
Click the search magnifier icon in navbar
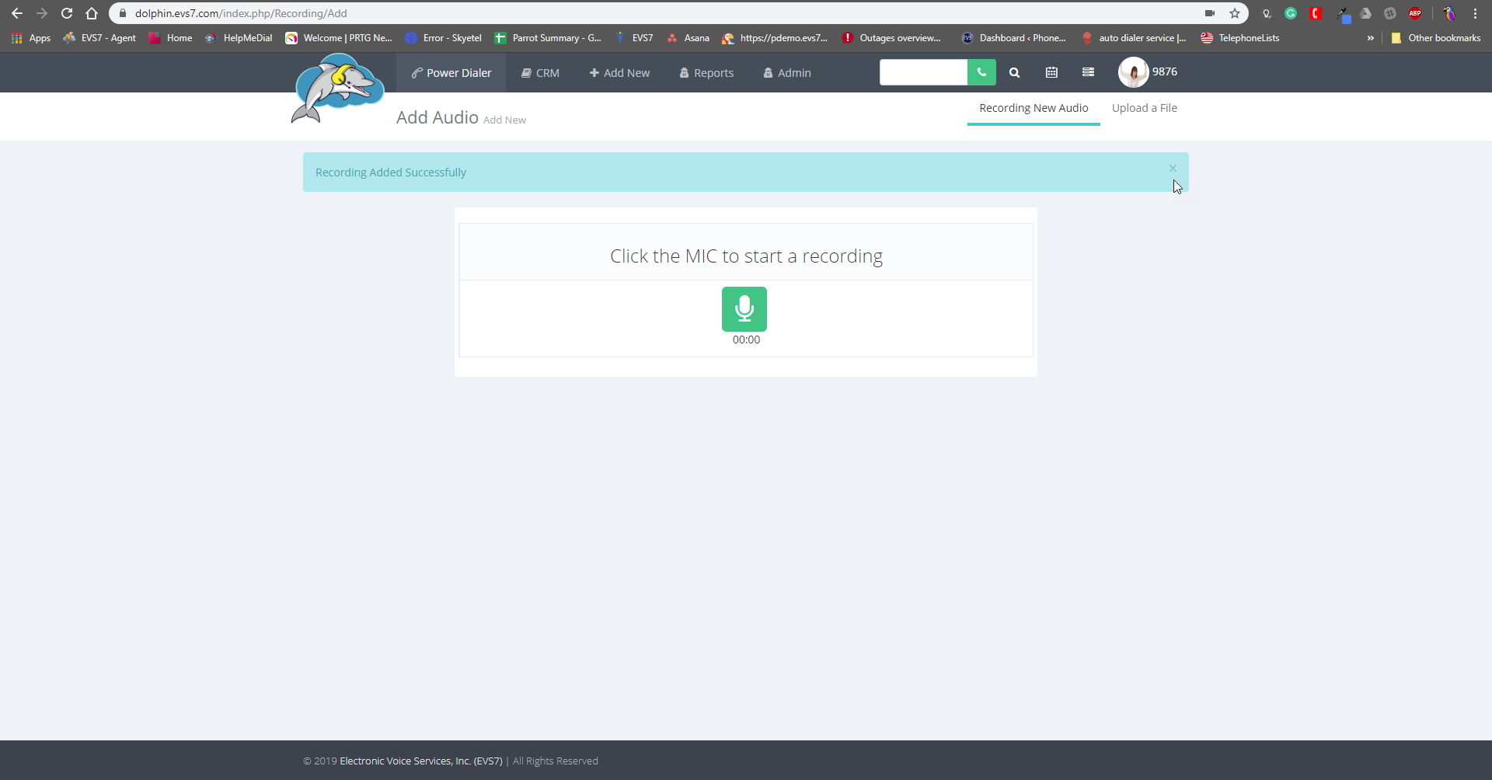(1014, 72)
